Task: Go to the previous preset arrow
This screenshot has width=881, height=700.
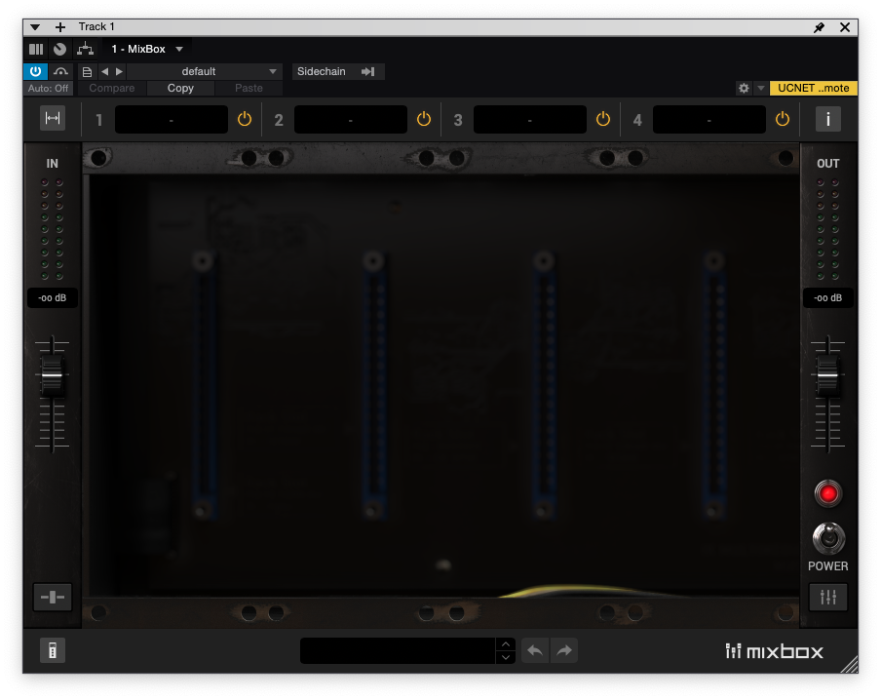Action: (x=104, y=72)
